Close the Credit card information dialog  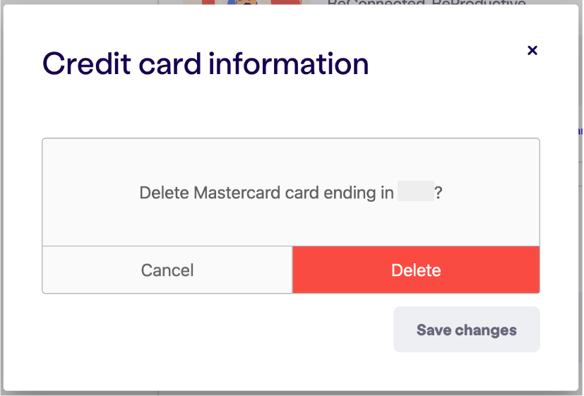tap(532, 50)
